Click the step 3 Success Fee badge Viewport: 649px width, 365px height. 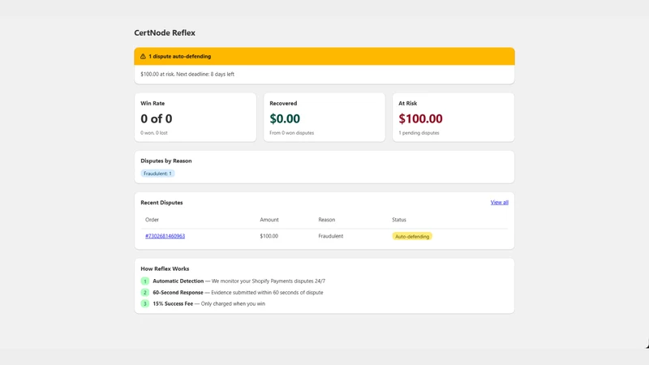coord(145,303)
